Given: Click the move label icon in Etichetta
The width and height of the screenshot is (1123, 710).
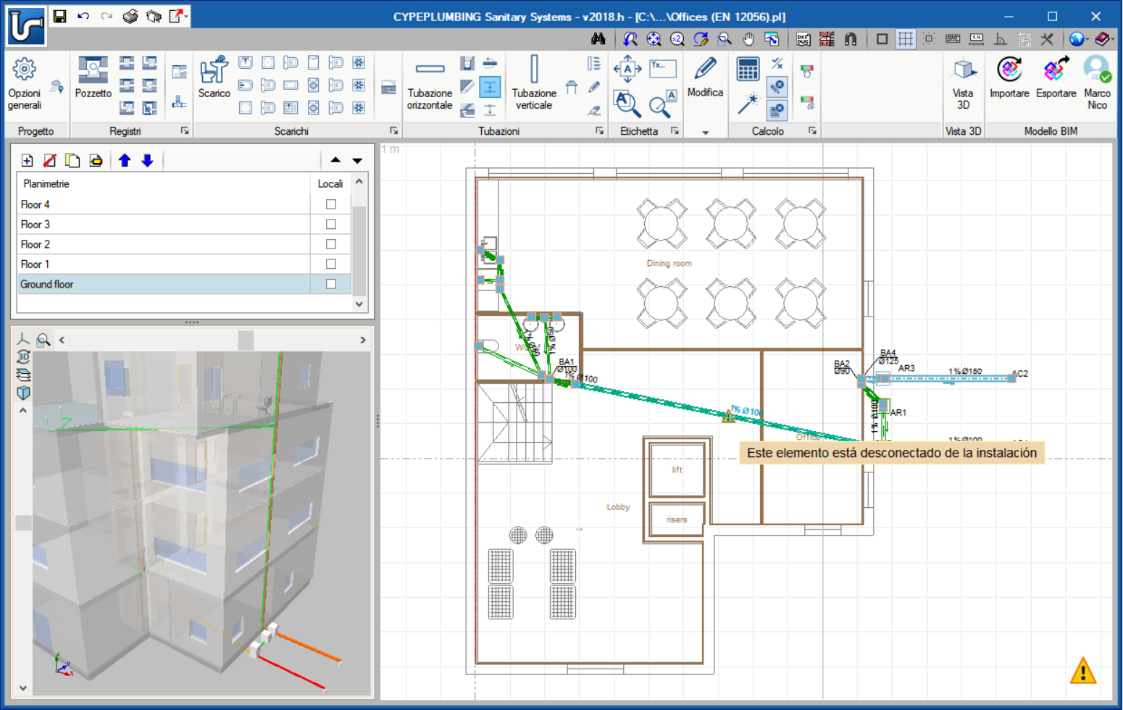Looking at the screenshot, I should tap(627, 70).
